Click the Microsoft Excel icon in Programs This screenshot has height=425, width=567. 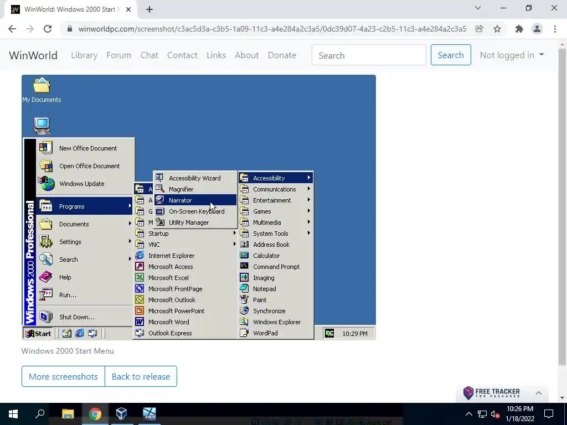(140, 278)
